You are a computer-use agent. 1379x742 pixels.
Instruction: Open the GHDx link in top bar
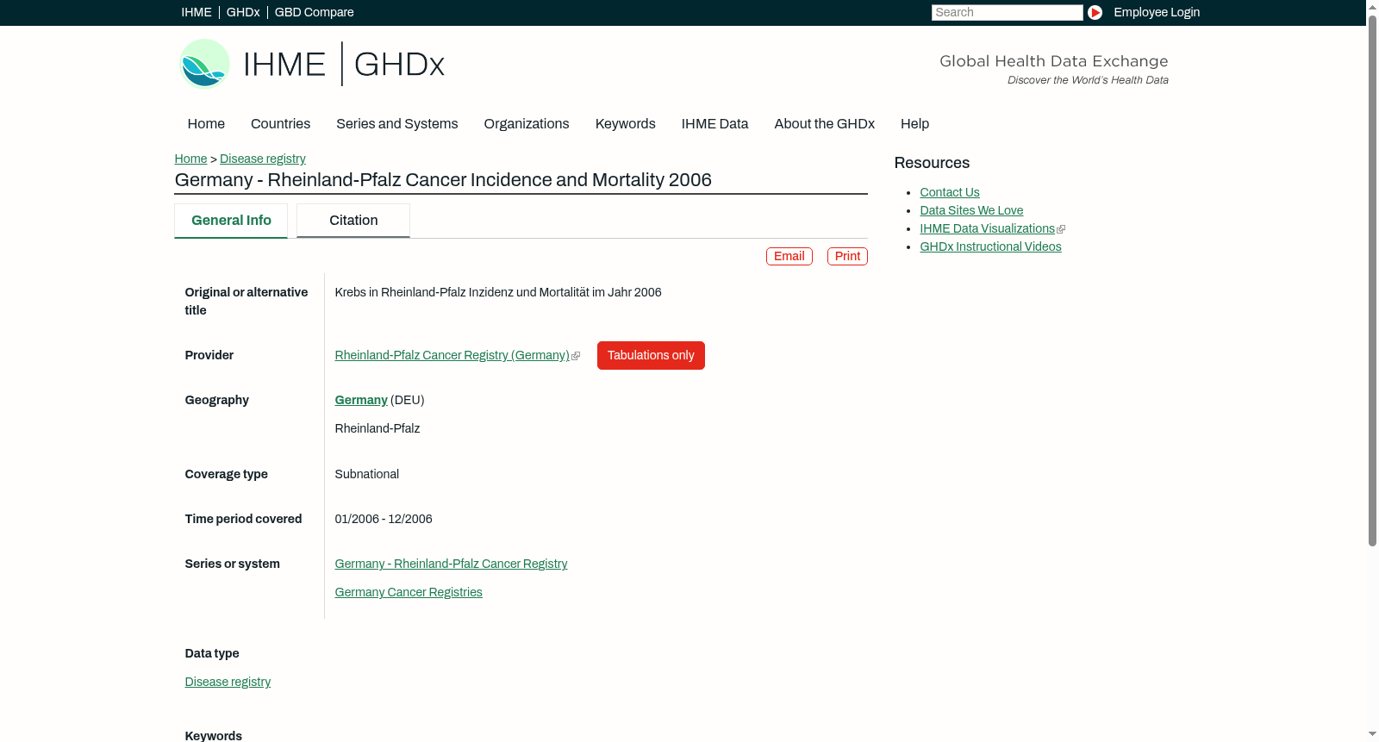tap(243, 12)
